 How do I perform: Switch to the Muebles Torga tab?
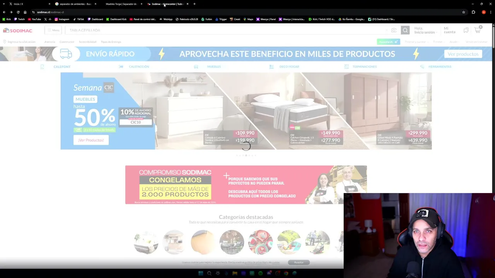pyautogui.click(x=121, y=4)
